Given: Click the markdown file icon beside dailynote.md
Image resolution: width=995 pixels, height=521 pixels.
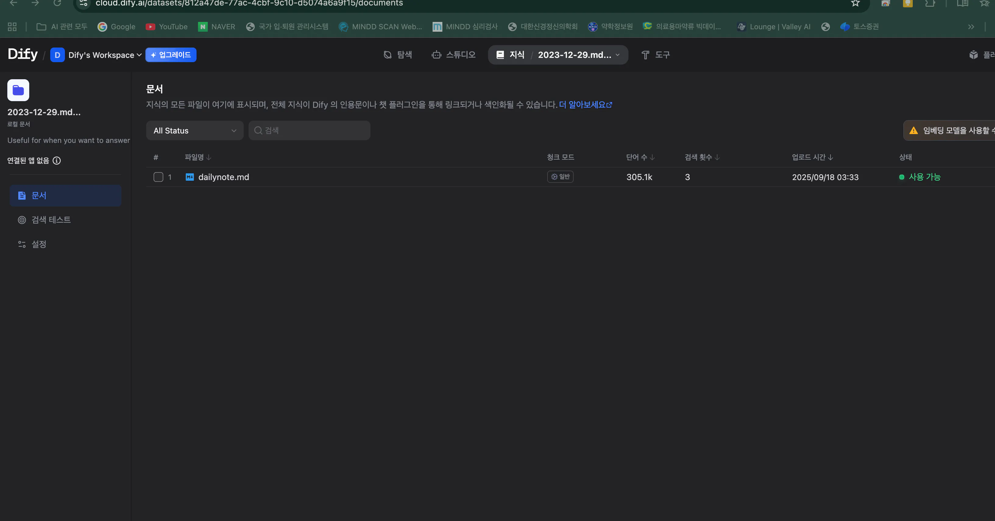Looking at the screenshot, I should [190, 177].
